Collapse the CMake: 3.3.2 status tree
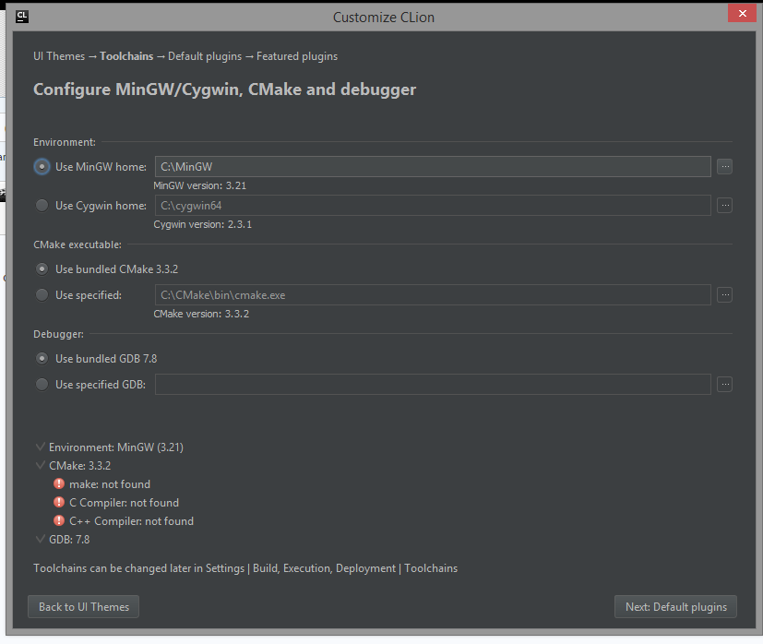763x644 pixels. click(x=40, y=466)
